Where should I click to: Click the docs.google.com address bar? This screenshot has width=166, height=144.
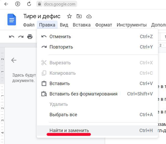click(60, 4)
